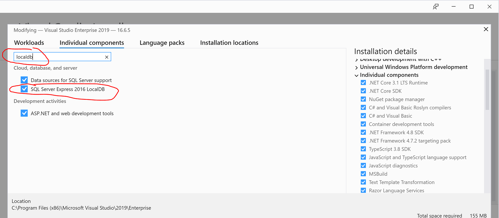
Task: Clear the localdb search box with the X
Action: (x=107, y=57)
